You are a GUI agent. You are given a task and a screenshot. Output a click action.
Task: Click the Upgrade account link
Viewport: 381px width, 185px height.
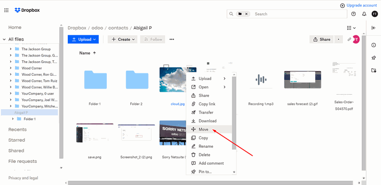coord(362,5)
